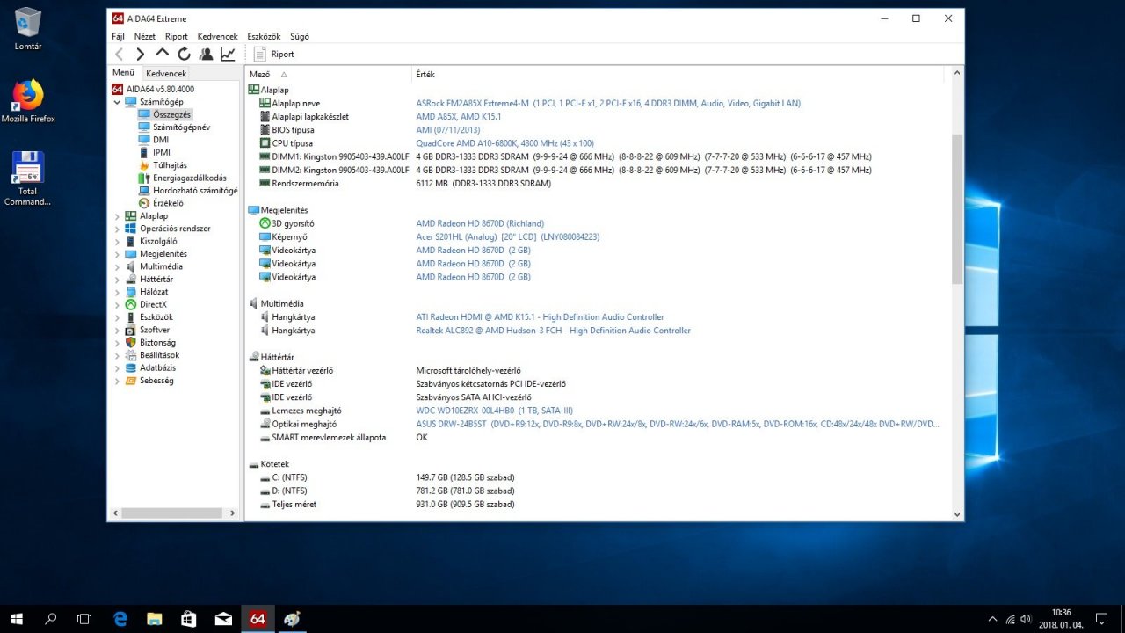Expand the Multimédia tree node
The height and width of the screenshot is (633, 1125).
(118, 266)
